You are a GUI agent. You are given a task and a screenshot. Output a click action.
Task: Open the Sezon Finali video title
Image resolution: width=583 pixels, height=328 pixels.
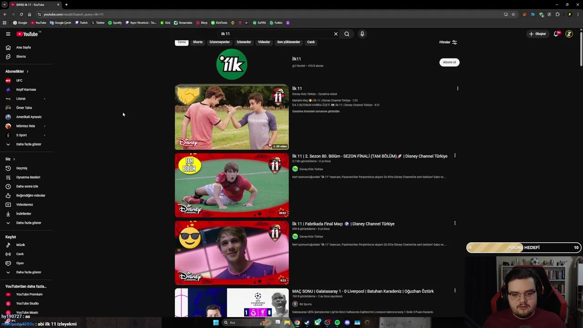(x=370, y=156)
